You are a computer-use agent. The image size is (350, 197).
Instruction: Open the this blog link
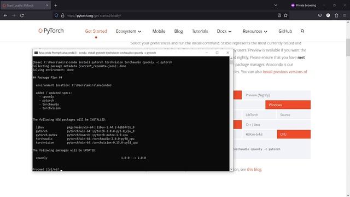click(254, 169)
